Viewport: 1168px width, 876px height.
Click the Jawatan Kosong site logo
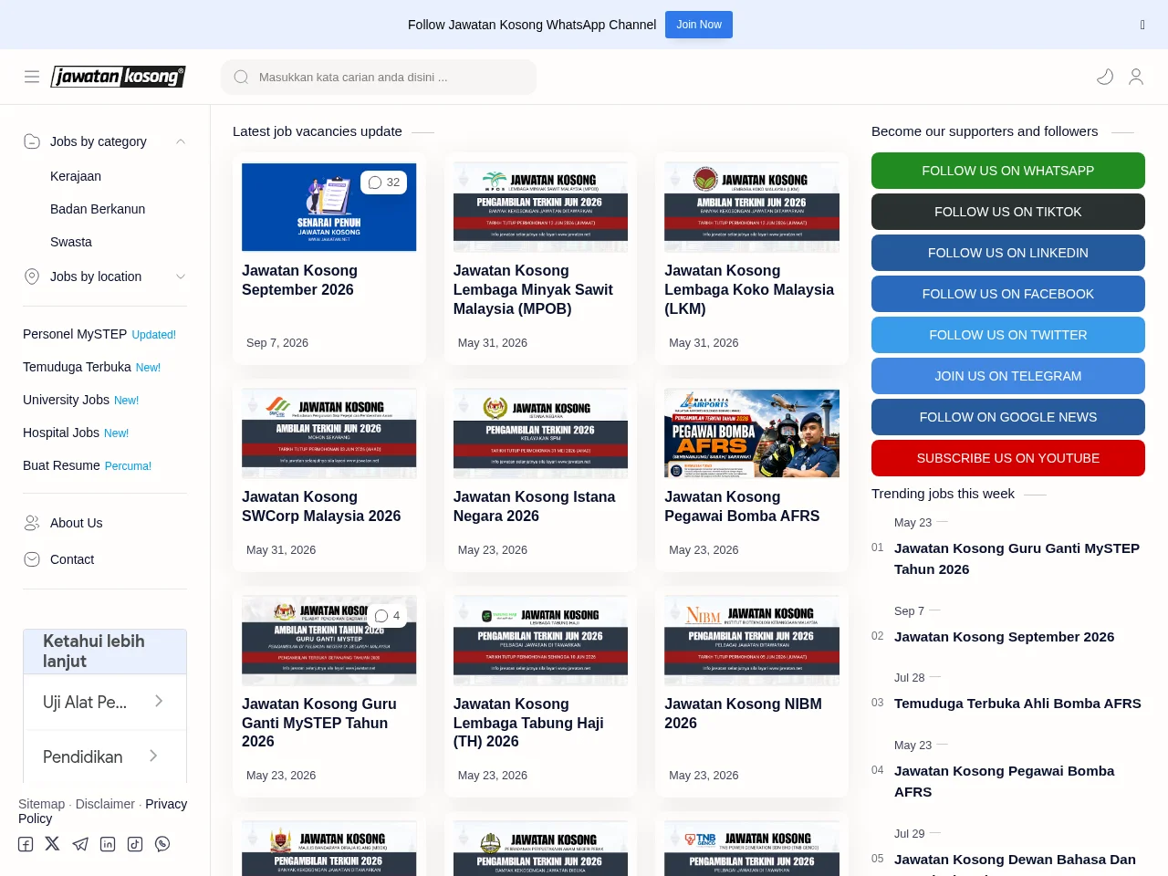point(119,77)
